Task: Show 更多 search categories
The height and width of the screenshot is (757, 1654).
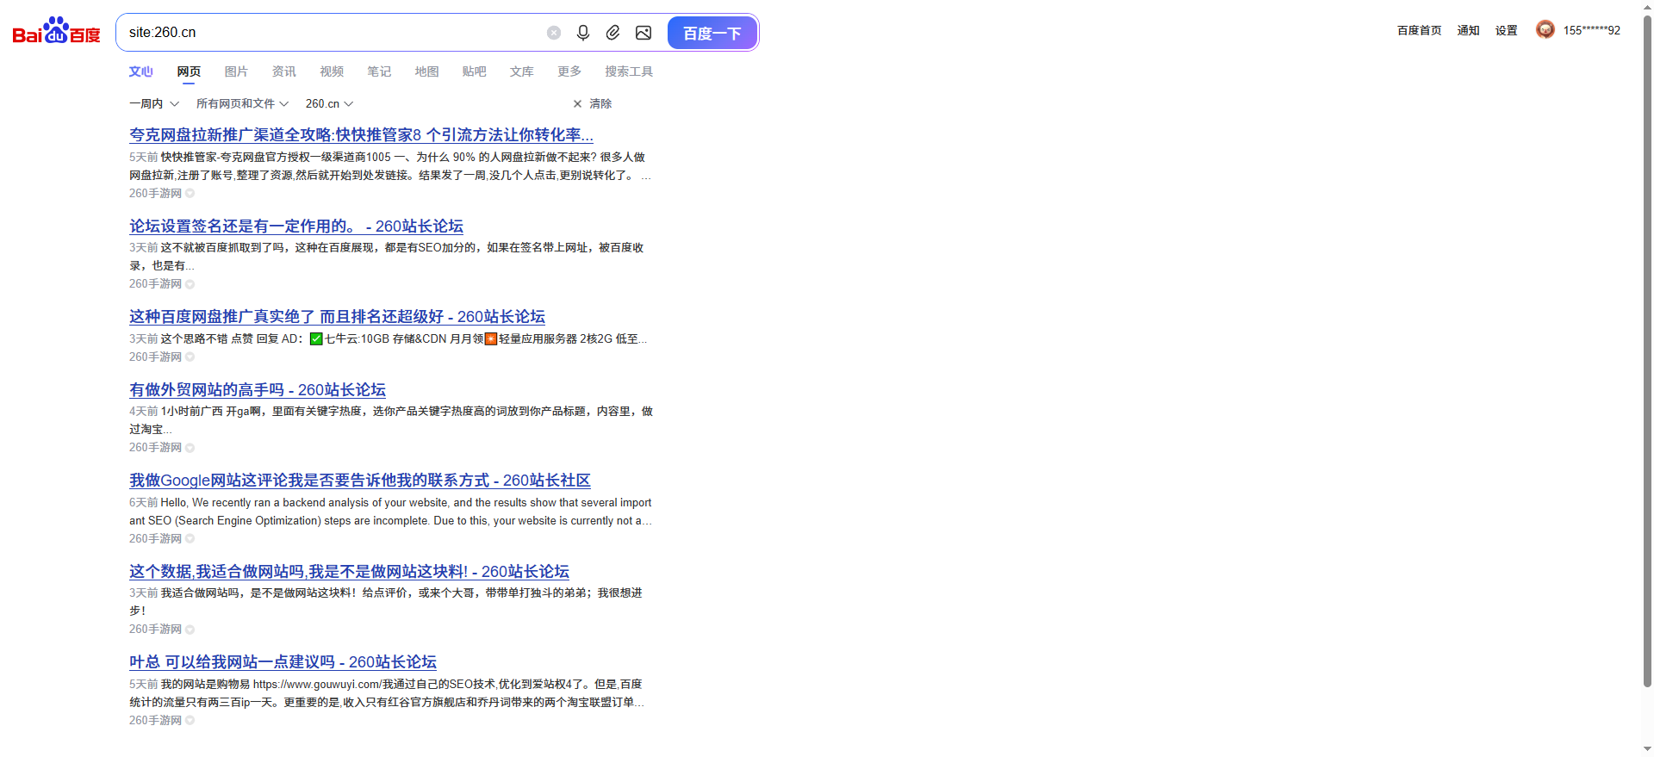Action: 569,71
